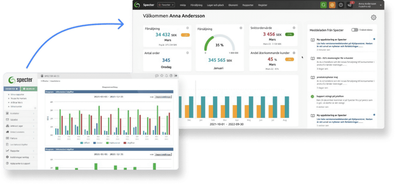Click the logout arrow icon in old Specter window

click(x=176, y=75)
